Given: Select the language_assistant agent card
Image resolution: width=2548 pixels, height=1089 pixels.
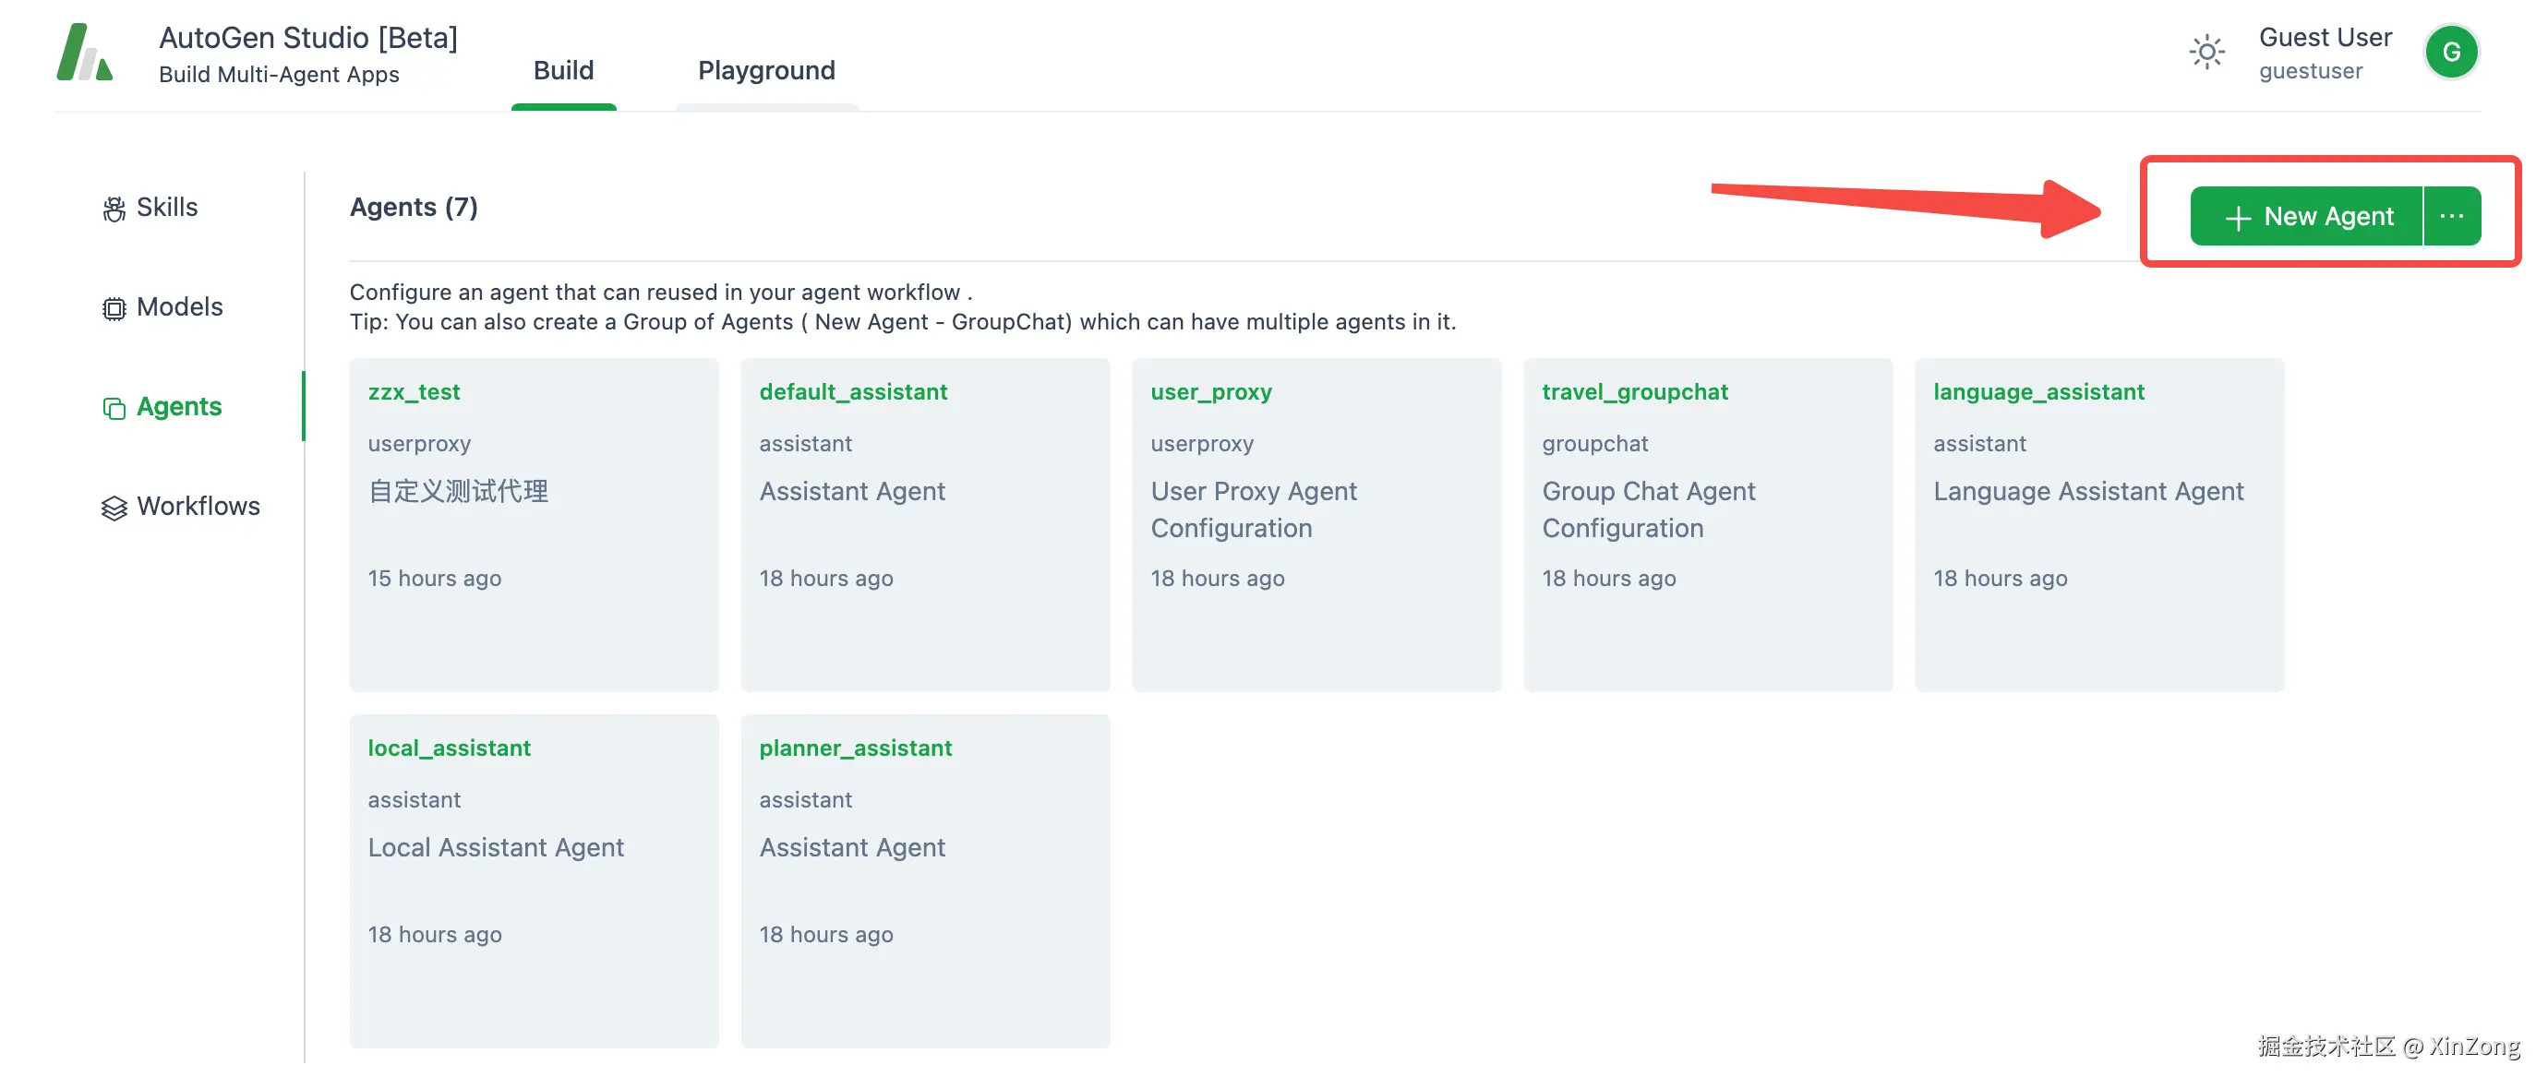Looking at the screenshot, I should click(x=2099, y=524).
